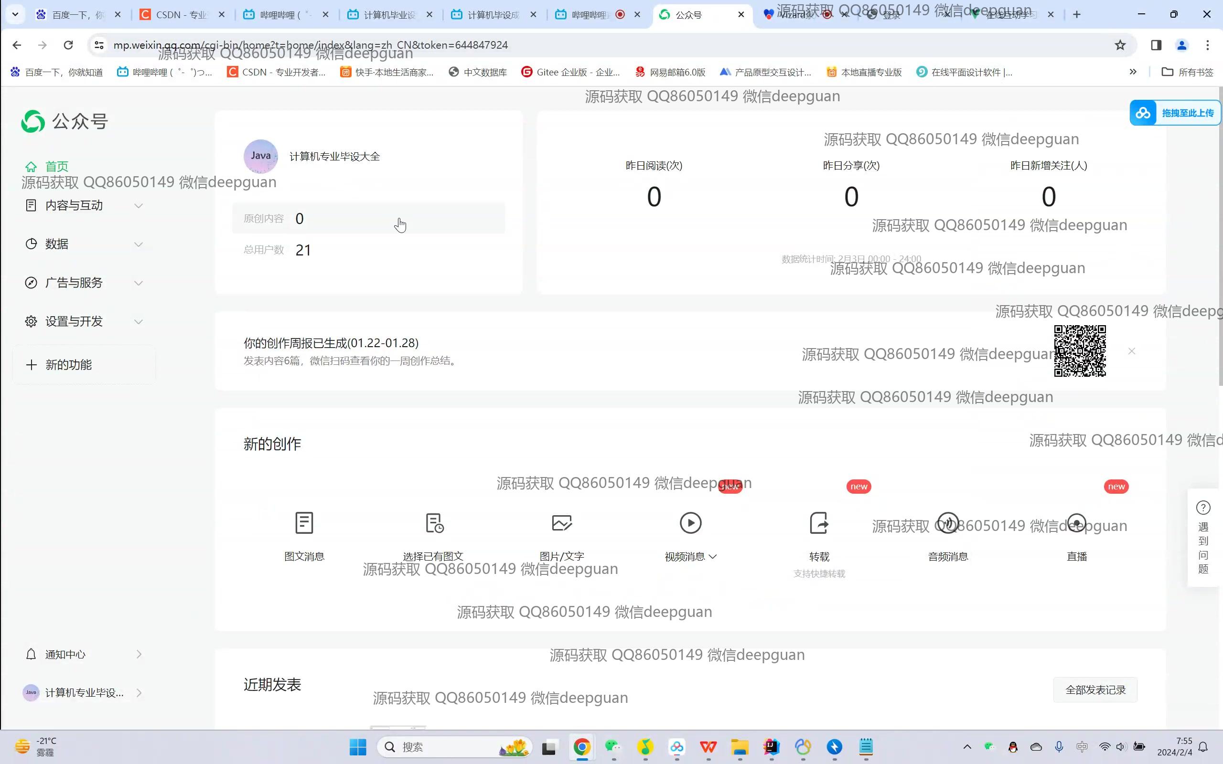Open the 视频消息 dropdown arrow
Screen dimensions: 1223x764
click(713, 557)
